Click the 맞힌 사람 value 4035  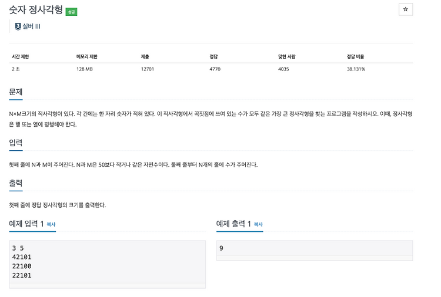(x=283, y=69)
